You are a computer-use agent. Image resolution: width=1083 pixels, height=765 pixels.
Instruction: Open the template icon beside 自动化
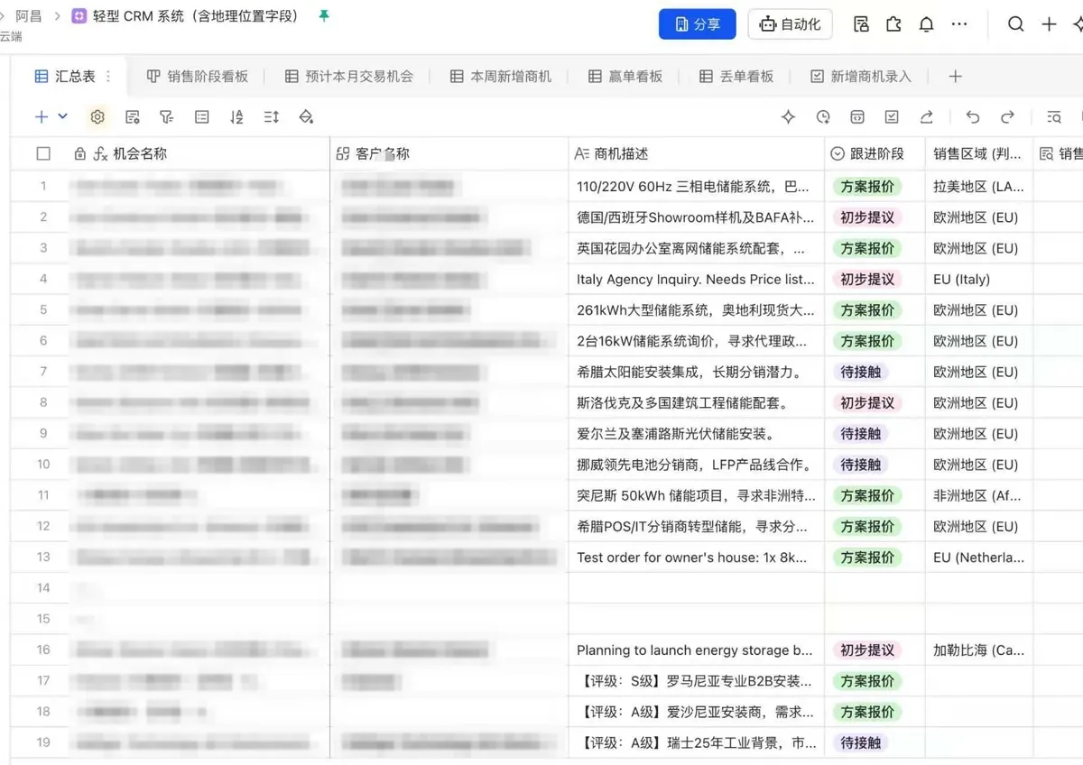pos(861,24)
